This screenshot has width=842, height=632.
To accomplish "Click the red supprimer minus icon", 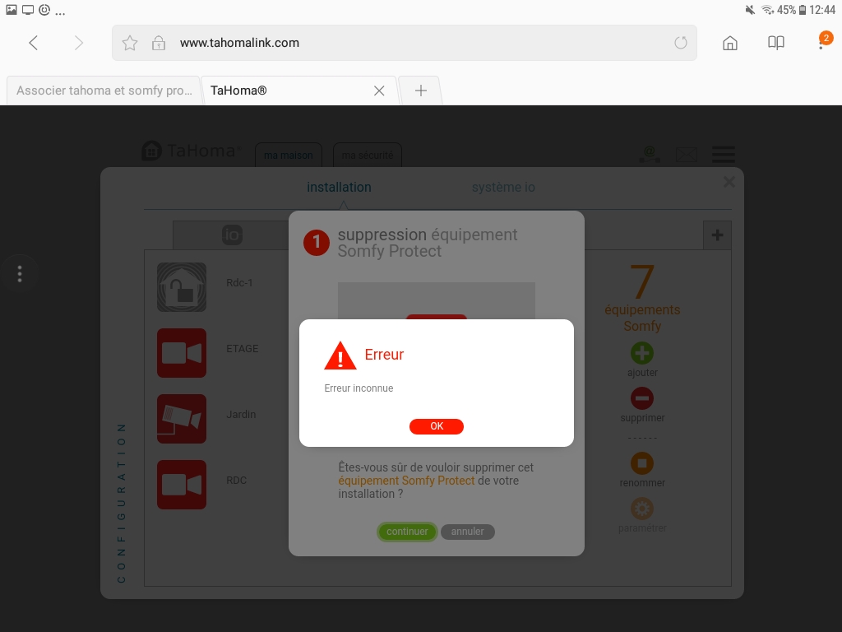I will click(642, 398).
